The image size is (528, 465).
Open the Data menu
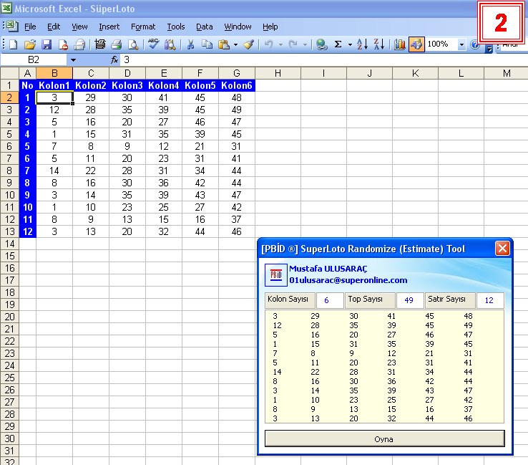tap(204, 27)
